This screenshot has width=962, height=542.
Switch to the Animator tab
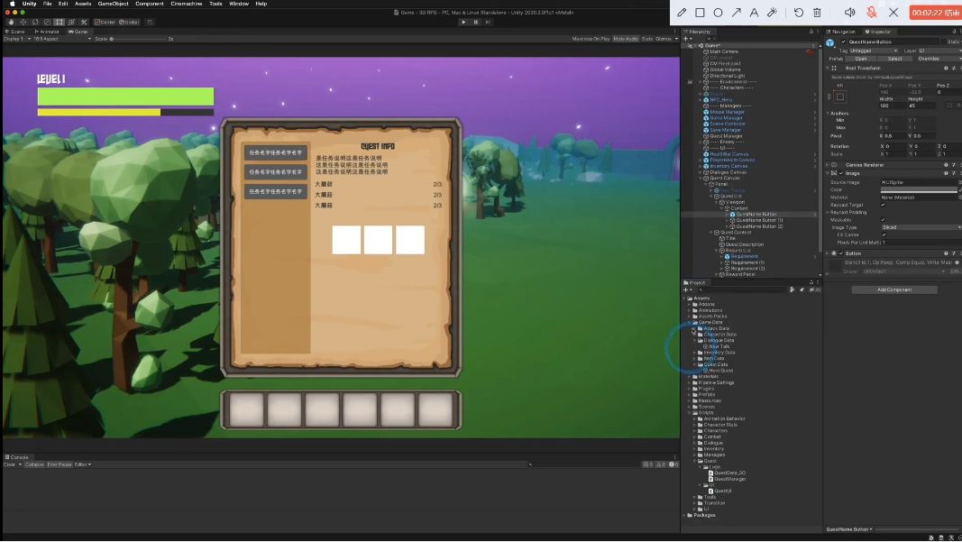pyautogui.click(x=47, y=32)
